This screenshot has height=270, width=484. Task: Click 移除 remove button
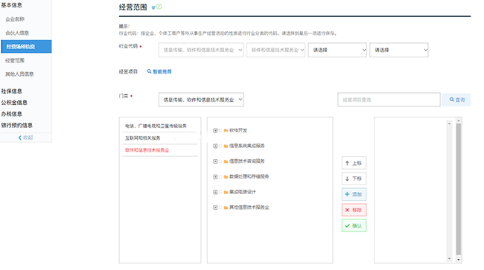click(x=354, y=210)
